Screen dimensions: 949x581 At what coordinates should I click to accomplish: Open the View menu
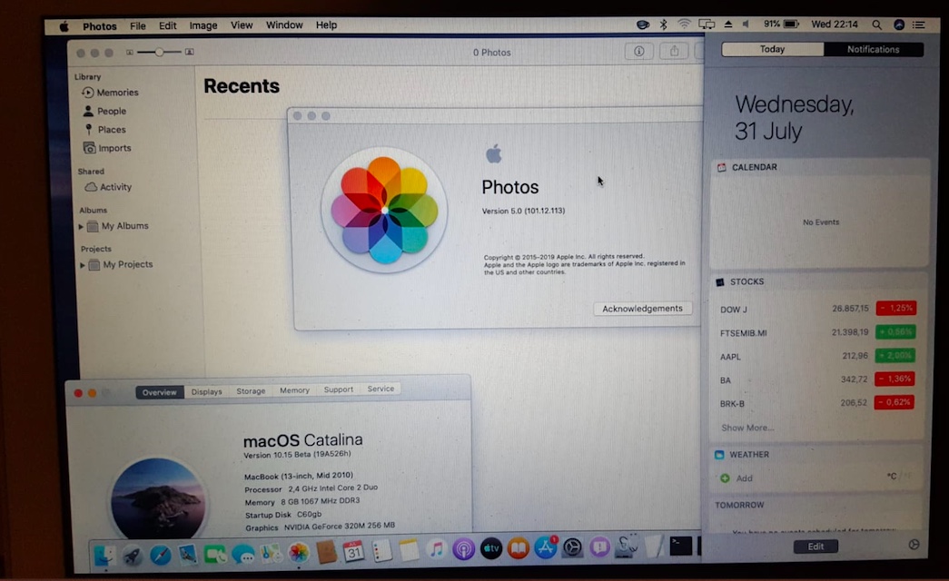[242, 25]
